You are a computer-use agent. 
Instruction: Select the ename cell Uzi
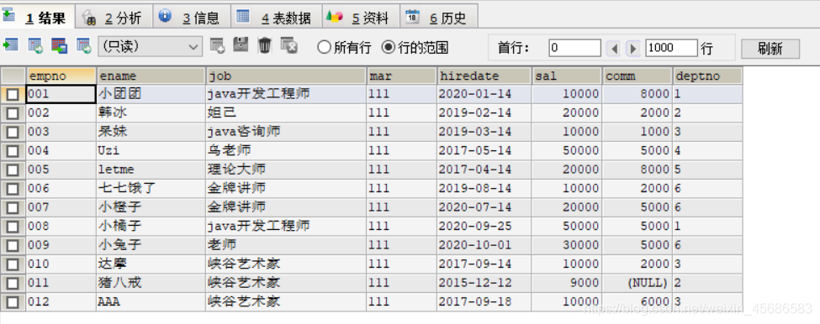pyautogui.click(x=151, y=151)
